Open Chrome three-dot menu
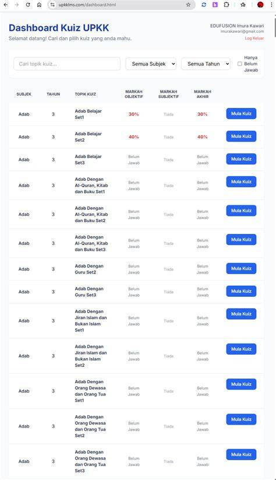276x480 pixels. 271,5
